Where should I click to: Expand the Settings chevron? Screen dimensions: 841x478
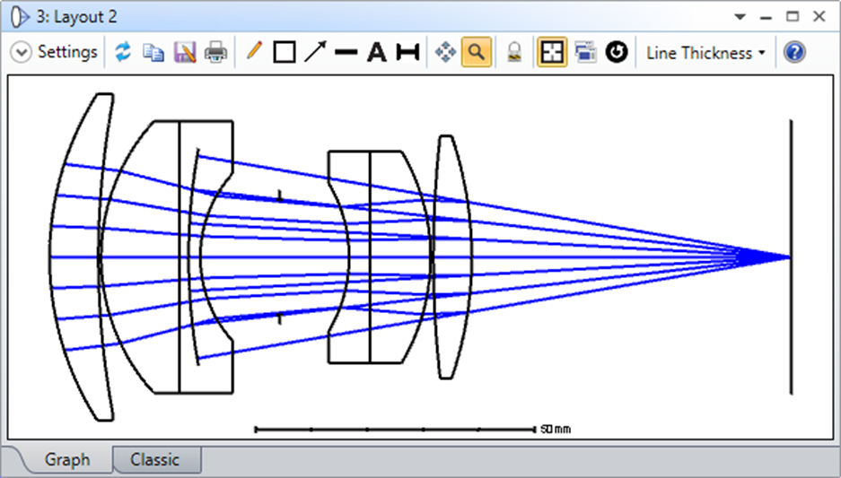(21, 53)
